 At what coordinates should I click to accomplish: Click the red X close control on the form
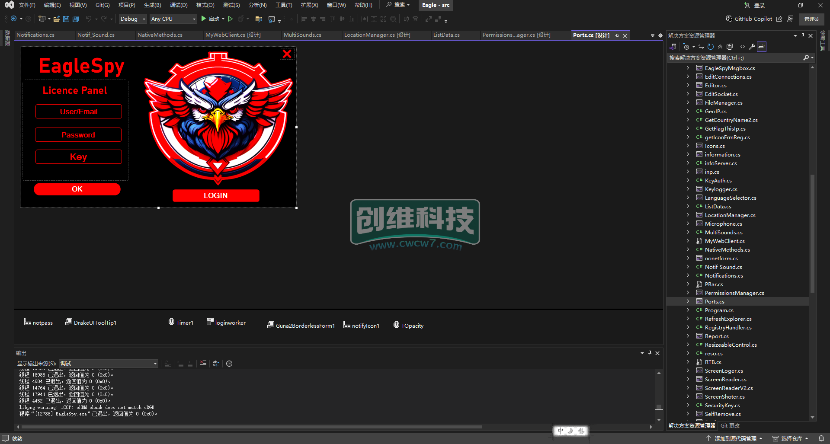click(x=287, y=54)
